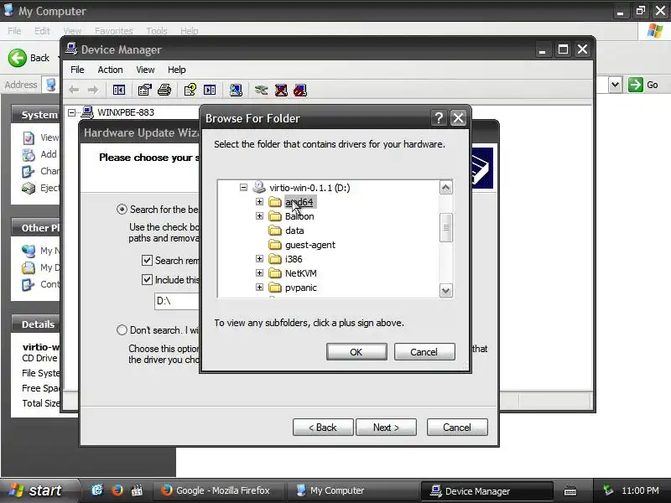Image resolution: width=671 pixels, height=503 pixels.
Task: Open My Computer Edit menu
Action: (42, 31)
